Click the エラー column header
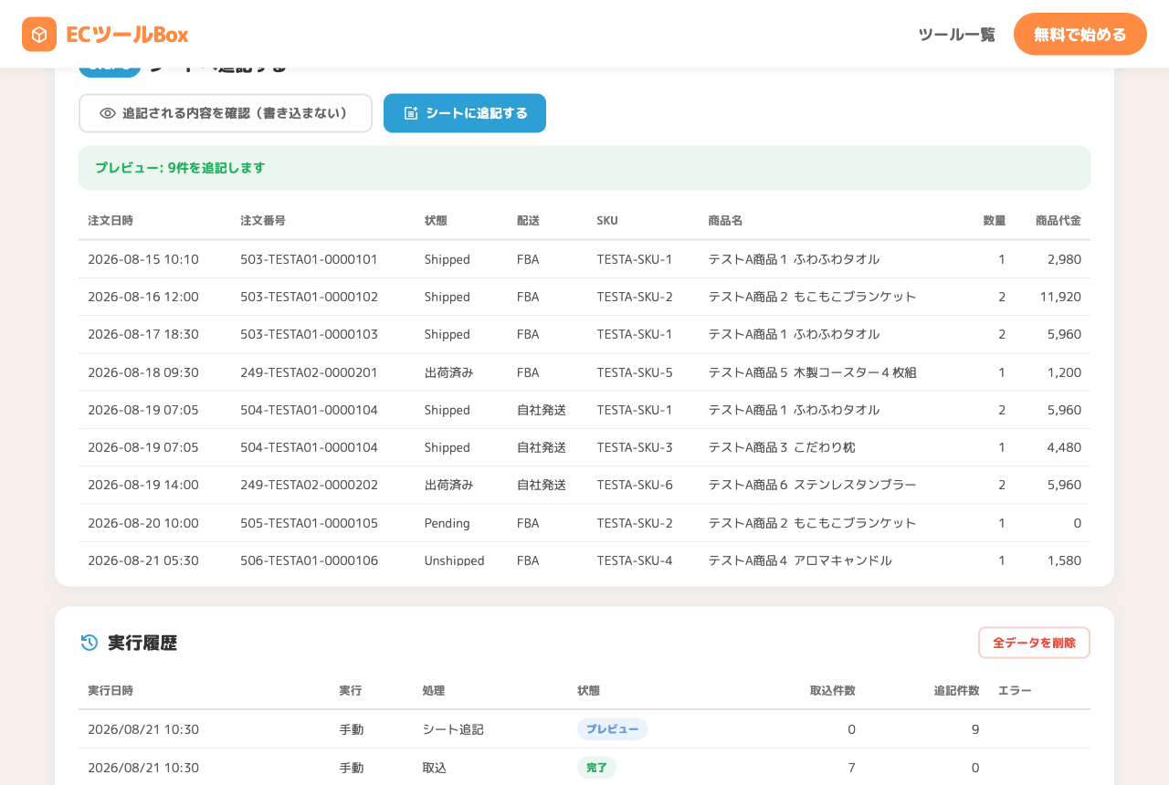This screenshot has width=1169, height=785. point(1015,691)
